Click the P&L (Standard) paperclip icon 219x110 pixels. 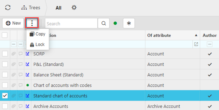(x=13, y=64)
